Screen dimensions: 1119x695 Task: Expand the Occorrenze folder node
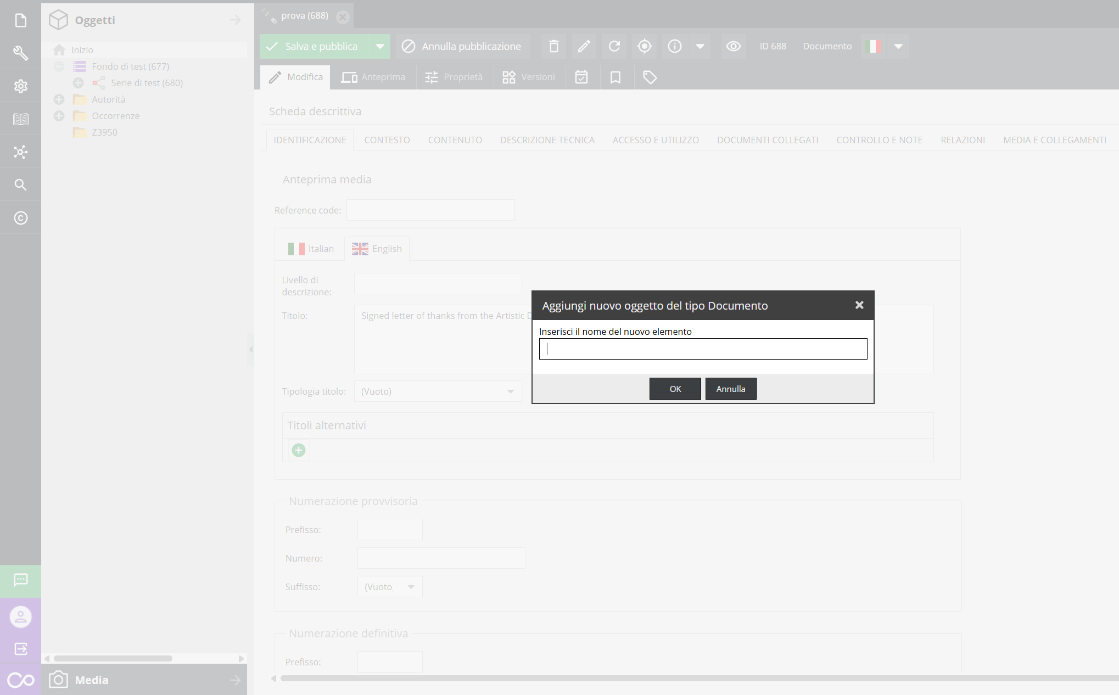tap(59, 116)
